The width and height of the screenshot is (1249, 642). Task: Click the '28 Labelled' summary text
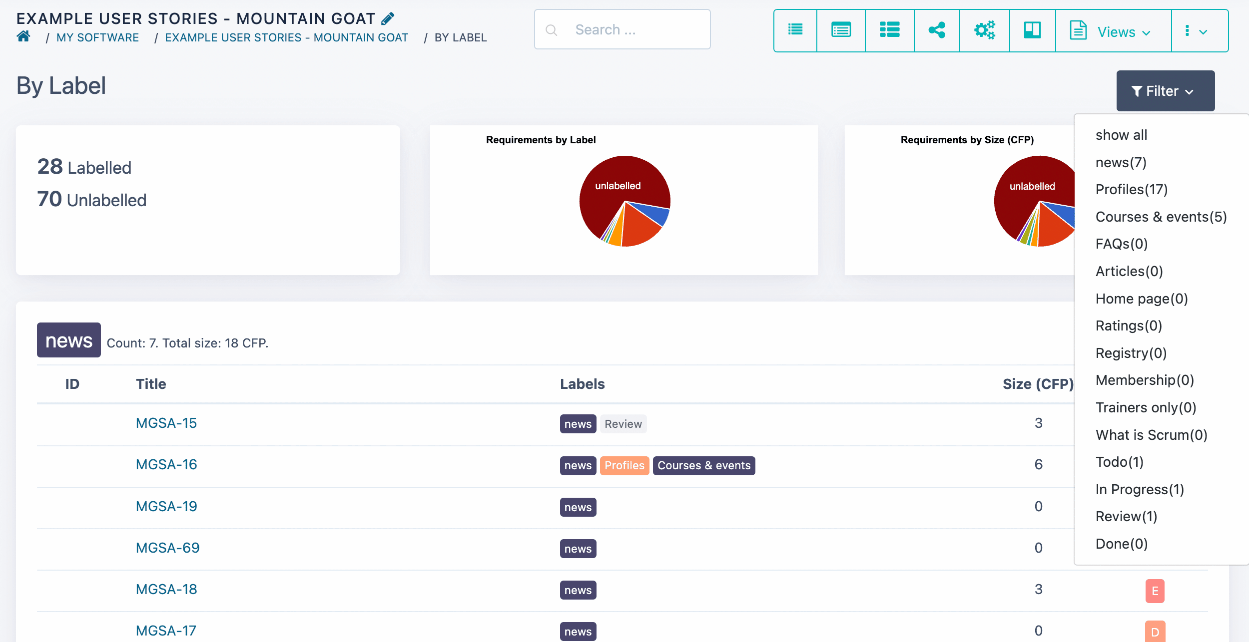(x=84, y=167)
